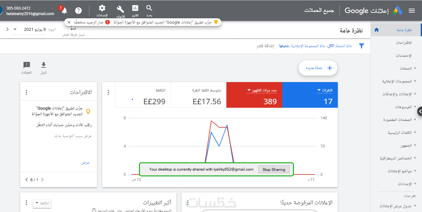Go to the previous date range arrow

[7, 29]
